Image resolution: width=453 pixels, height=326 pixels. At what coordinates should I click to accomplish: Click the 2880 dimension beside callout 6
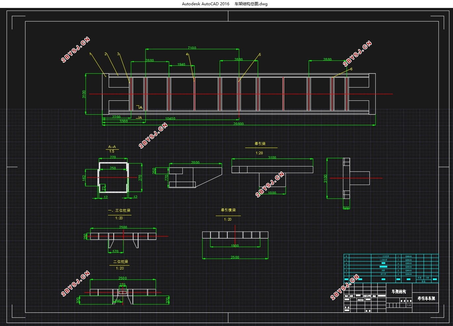tap(327, 59)
